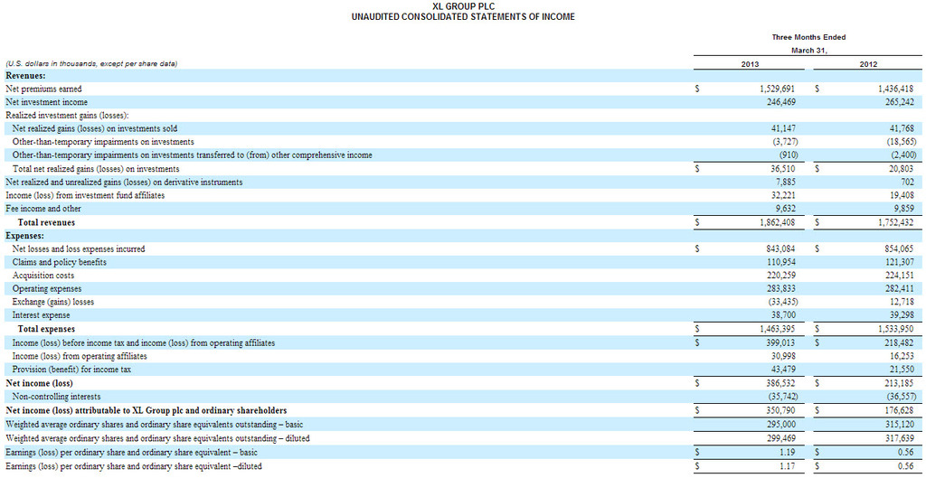Click "Provision (benefit) for income tax" label
Screen dimensions: 926x478
pyautogui.click(x=71, y=370)
